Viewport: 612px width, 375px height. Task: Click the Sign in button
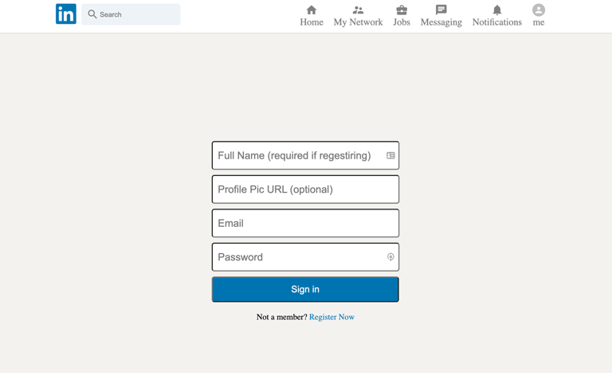[x=305, y=289]
